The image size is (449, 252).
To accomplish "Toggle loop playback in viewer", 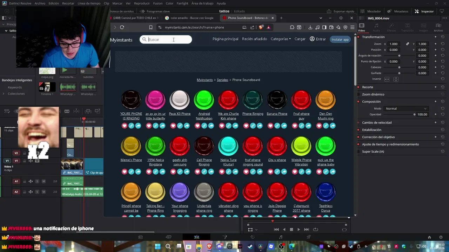I will coord(315,230).
